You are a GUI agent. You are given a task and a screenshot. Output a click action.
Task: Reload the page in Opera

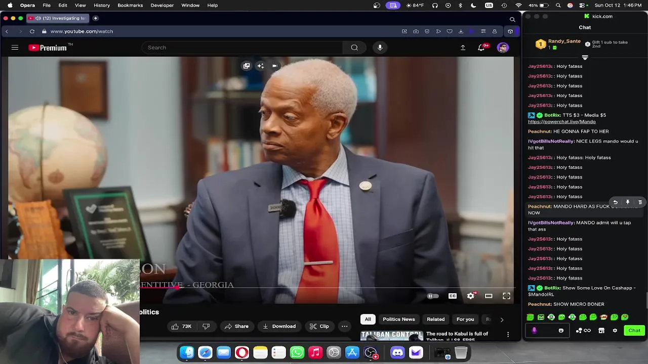[32, 31]
